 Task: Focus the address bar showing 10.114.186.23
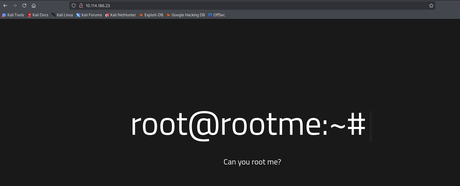[252, 6]
